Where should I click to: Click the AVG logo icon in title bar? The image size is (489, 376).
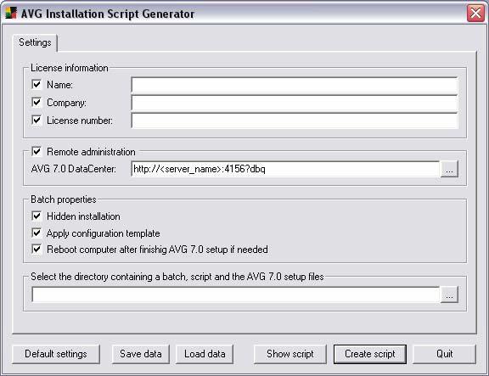[11, 14]
